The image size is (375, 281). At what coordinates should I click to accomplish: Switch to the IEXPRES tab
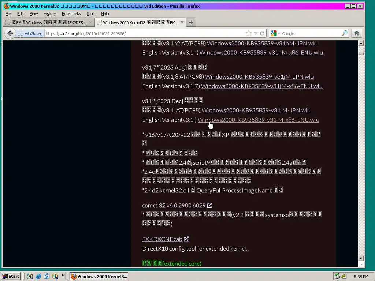[x=49, y=22]
